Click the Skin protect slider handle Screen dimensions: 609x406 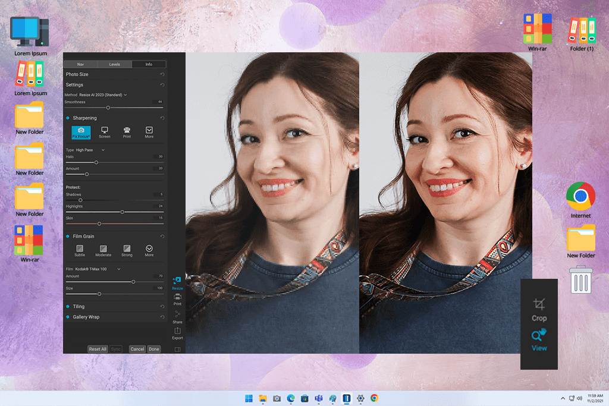point(99,224)
